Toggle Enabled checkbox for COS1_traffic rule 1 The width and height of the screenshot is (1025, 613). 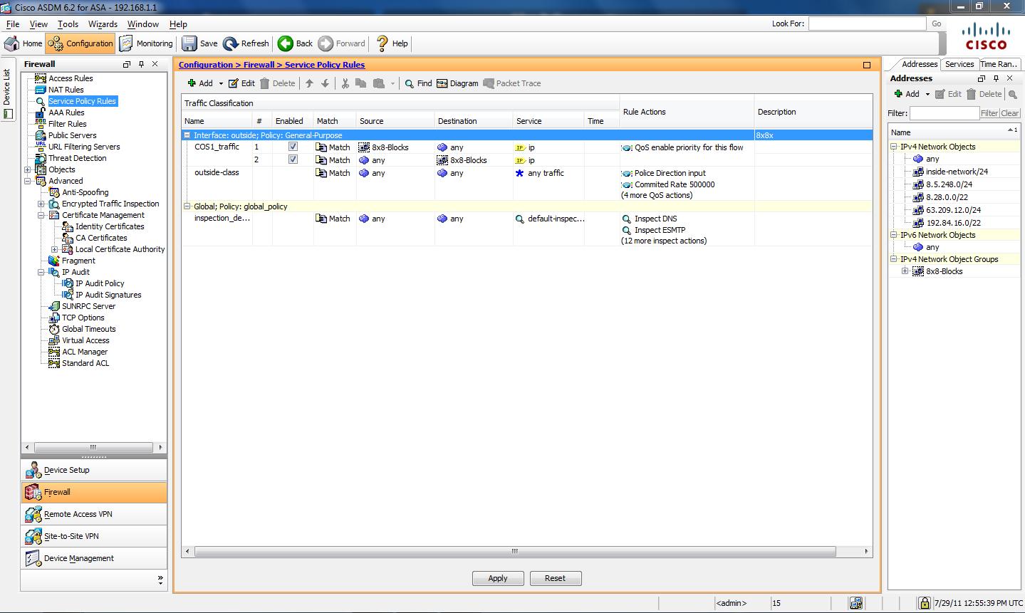point(293,147)
